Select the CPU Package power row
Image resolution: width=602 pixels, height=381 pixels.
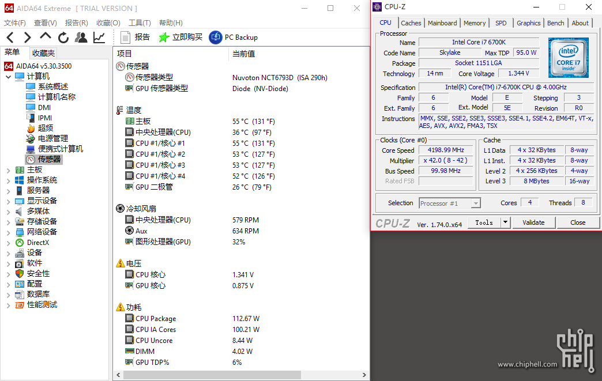click(241, 318)
